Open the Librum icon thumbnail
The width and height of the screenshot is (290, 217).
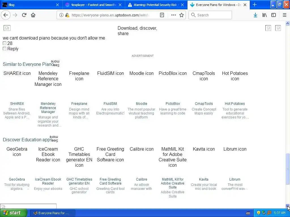235,149
